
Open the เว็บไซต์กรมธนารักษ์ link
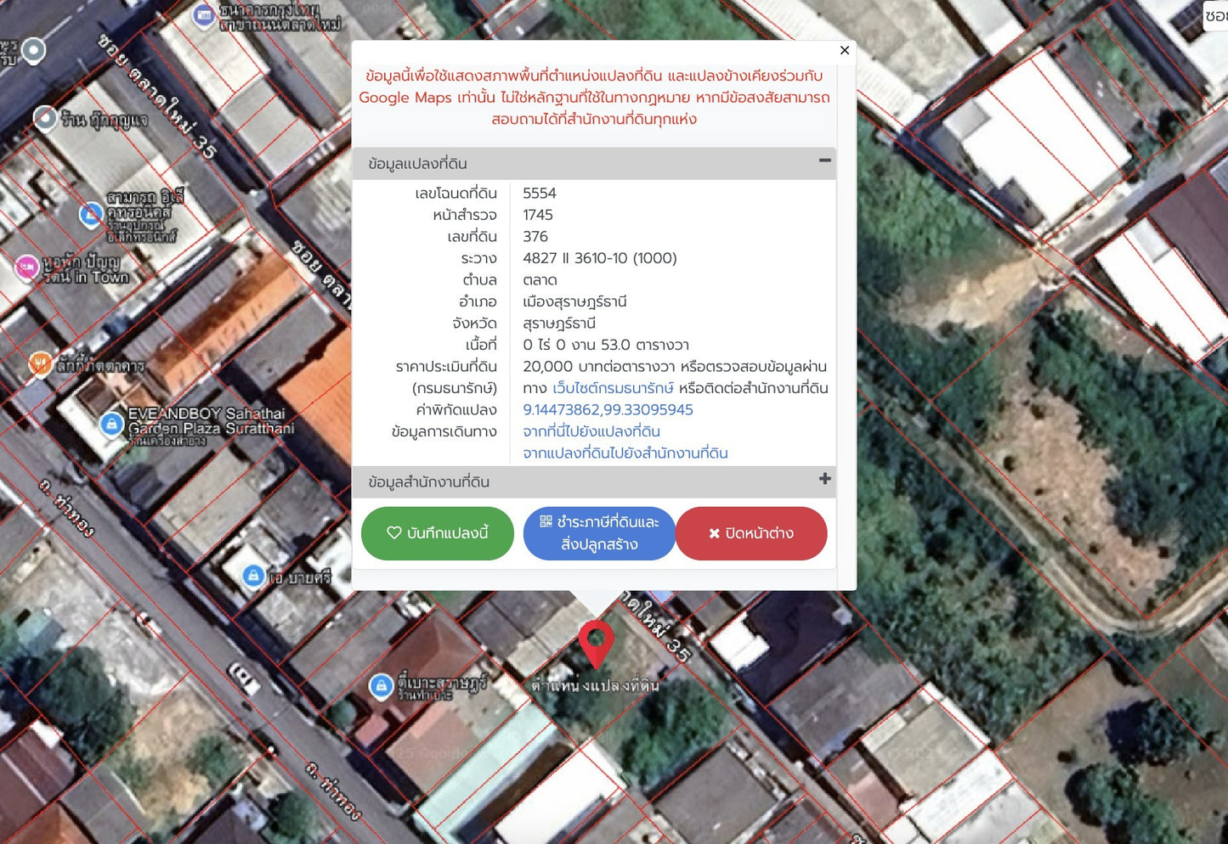click(x=613, y=388)
